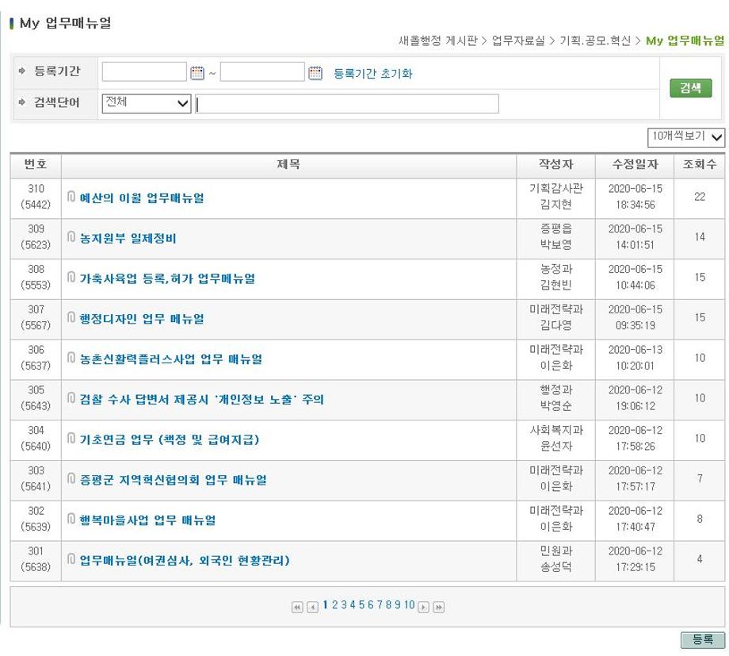
Task: Click the attachment clip on 행정디자인 업무 매뉴얼
Action: [72, 318]
